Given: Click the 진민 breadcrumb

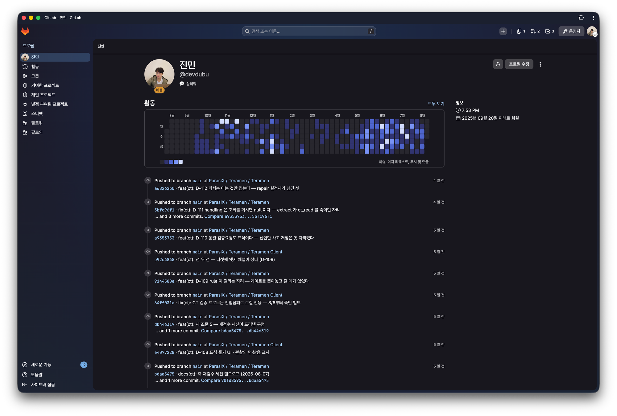Looking at the screenshot, I should [101, 46].
